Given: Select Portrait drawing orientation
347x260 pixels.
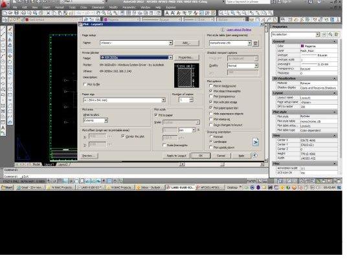Looking at the screenshot, I should point(211,136).
